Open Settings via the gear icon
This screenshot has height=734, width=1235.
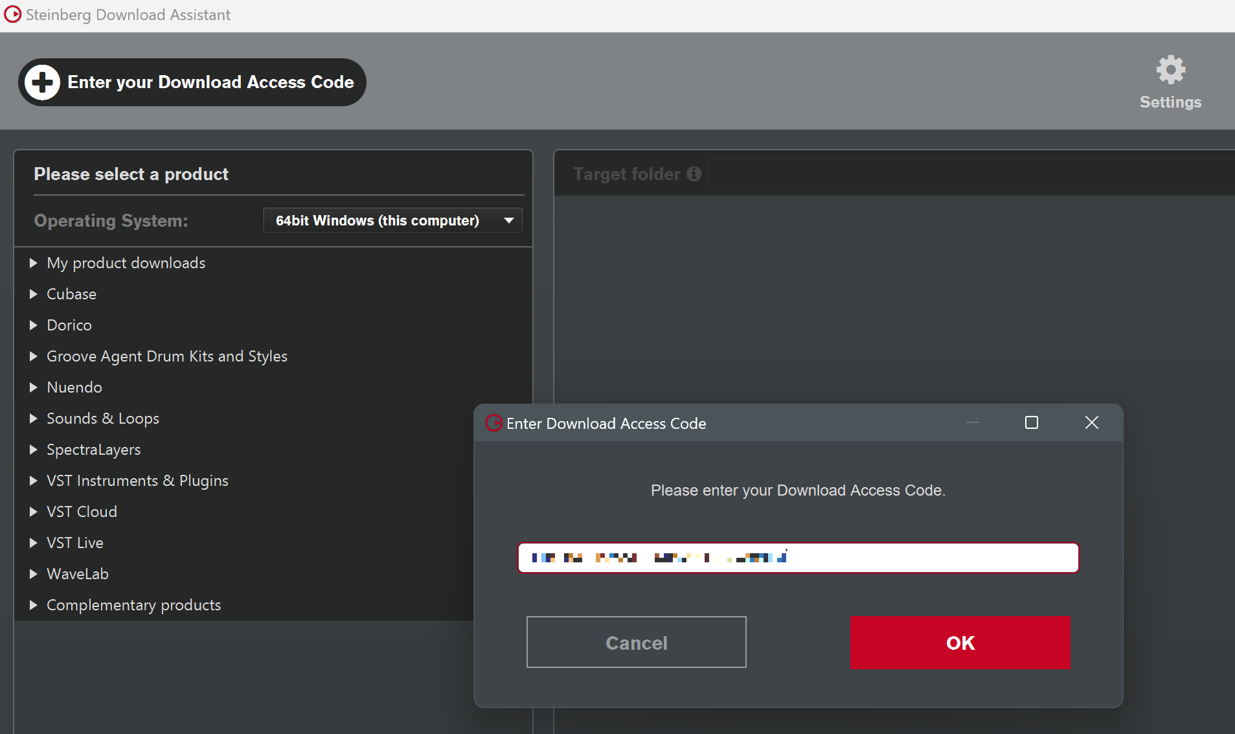click(1170, 69)
